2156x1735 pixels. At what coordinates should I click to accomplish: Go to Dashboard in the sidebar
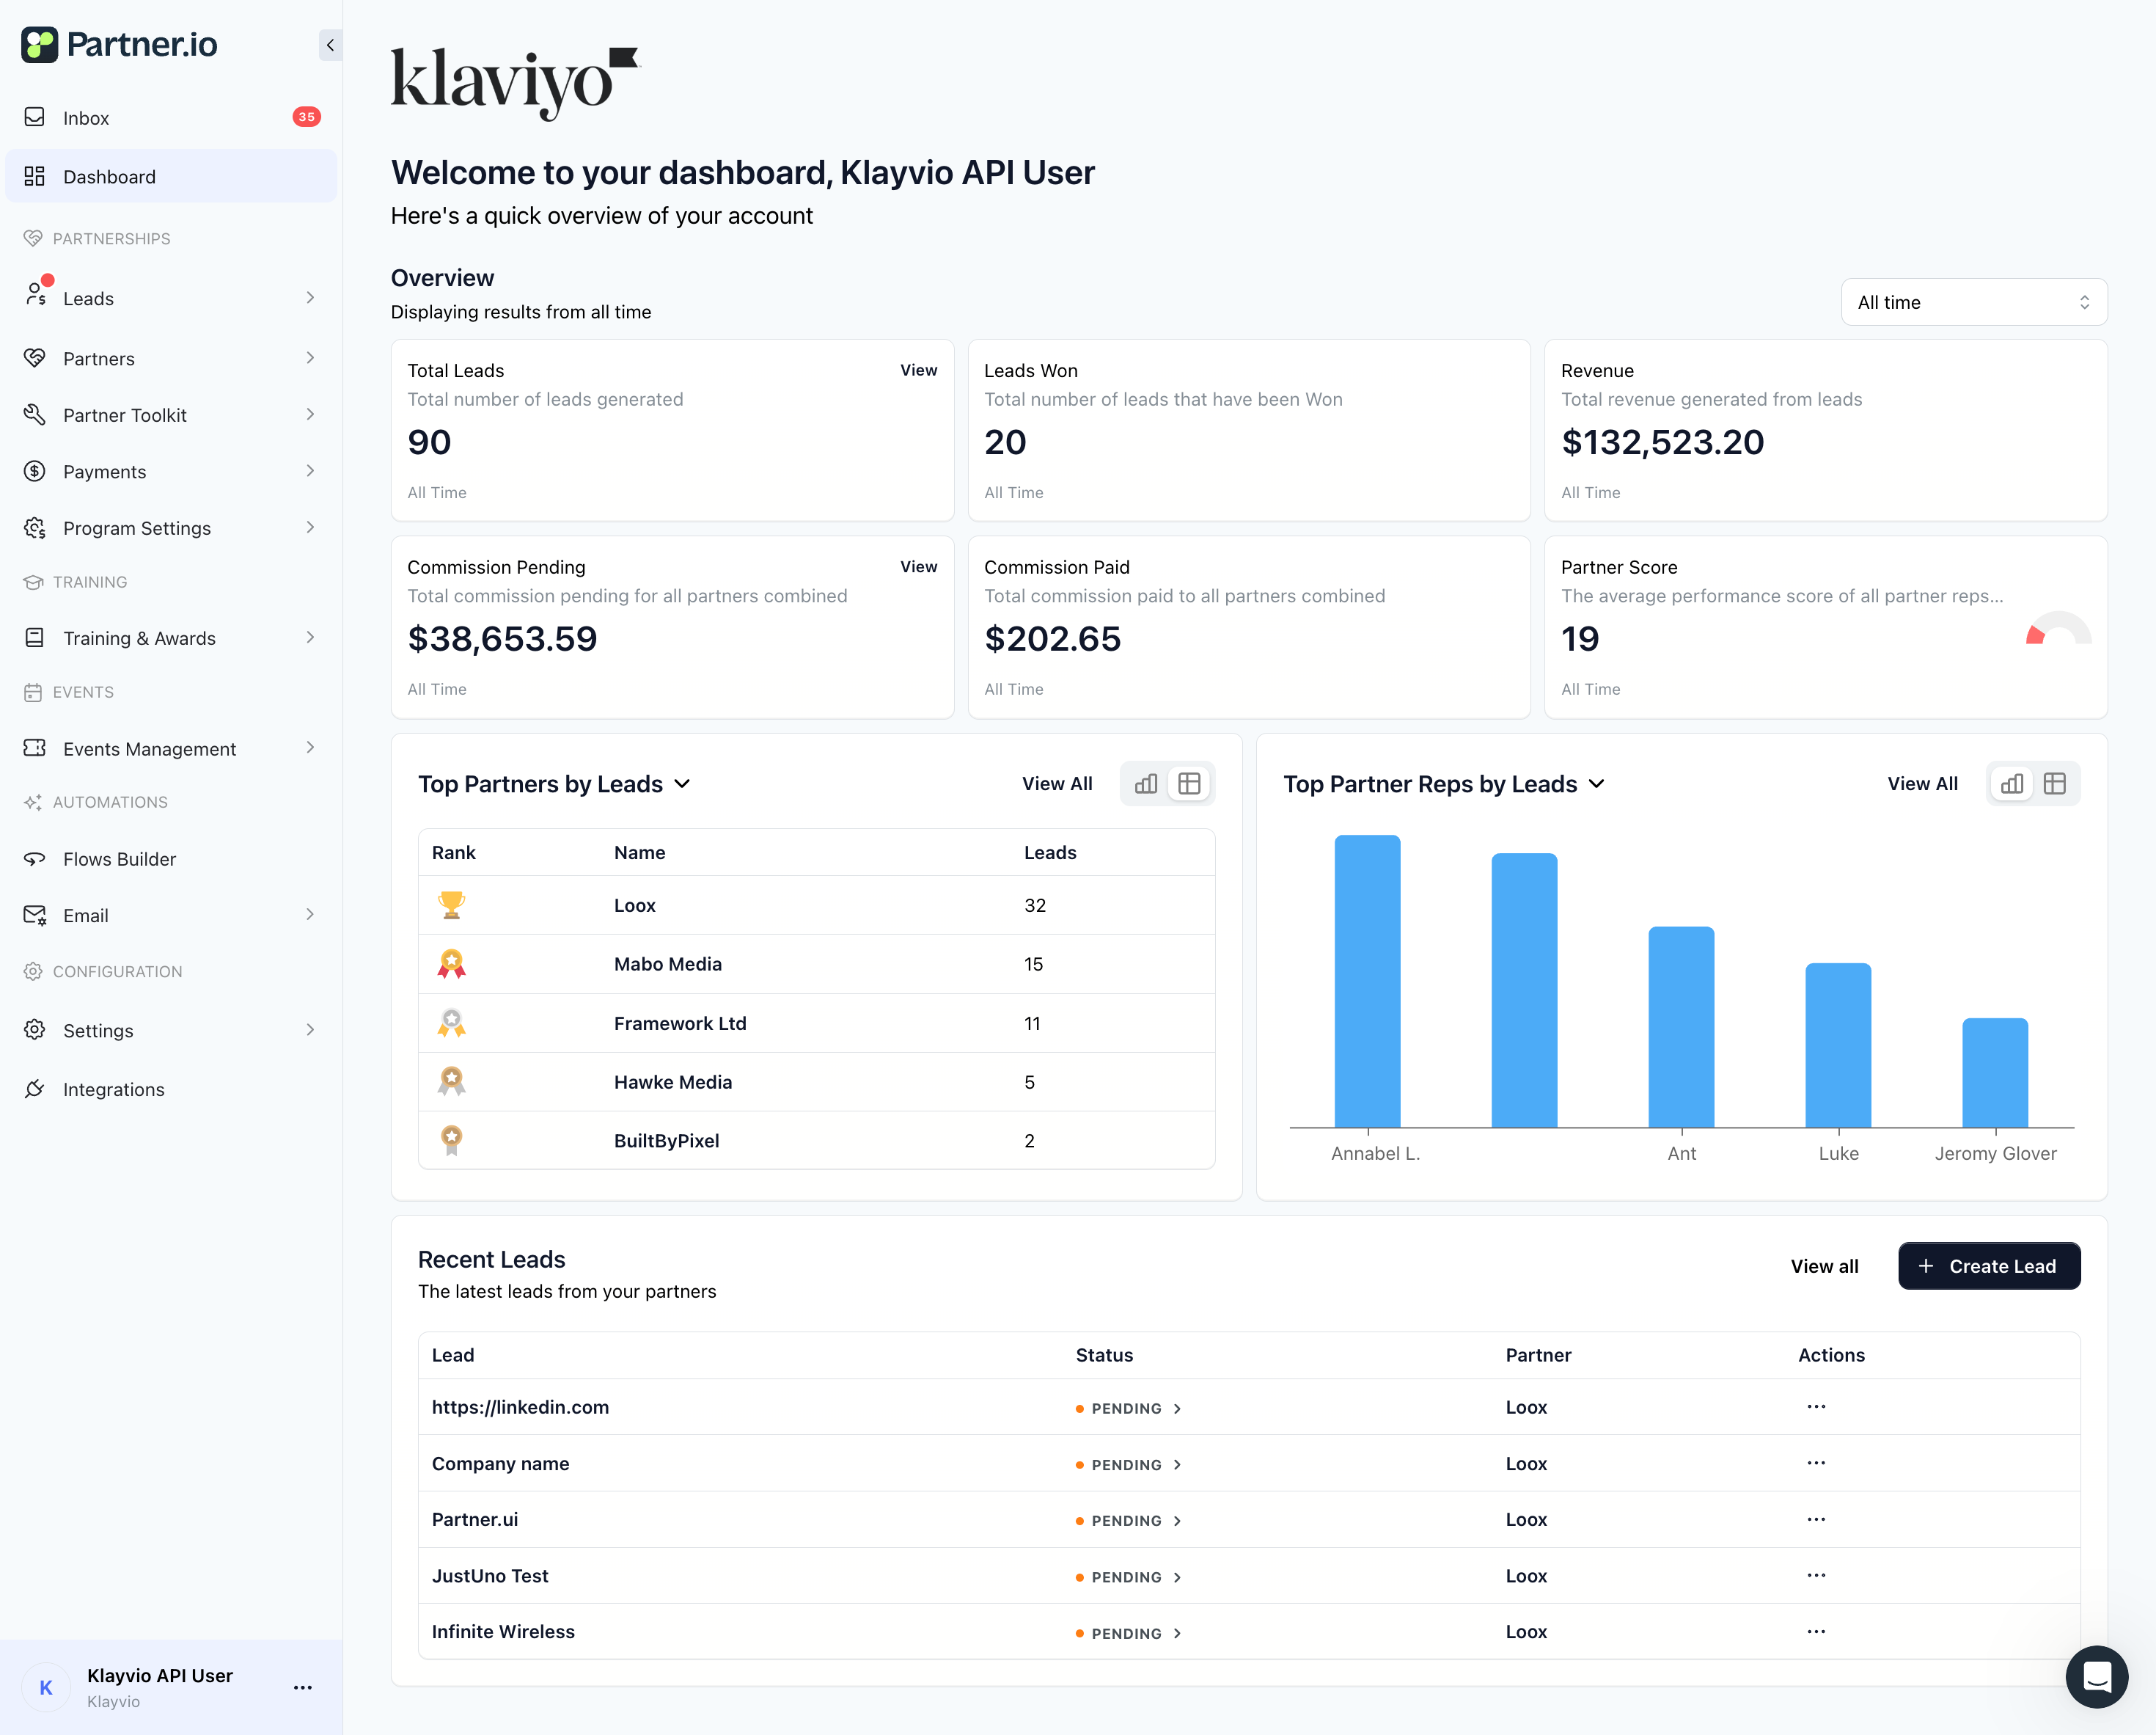tap(109, 176)
